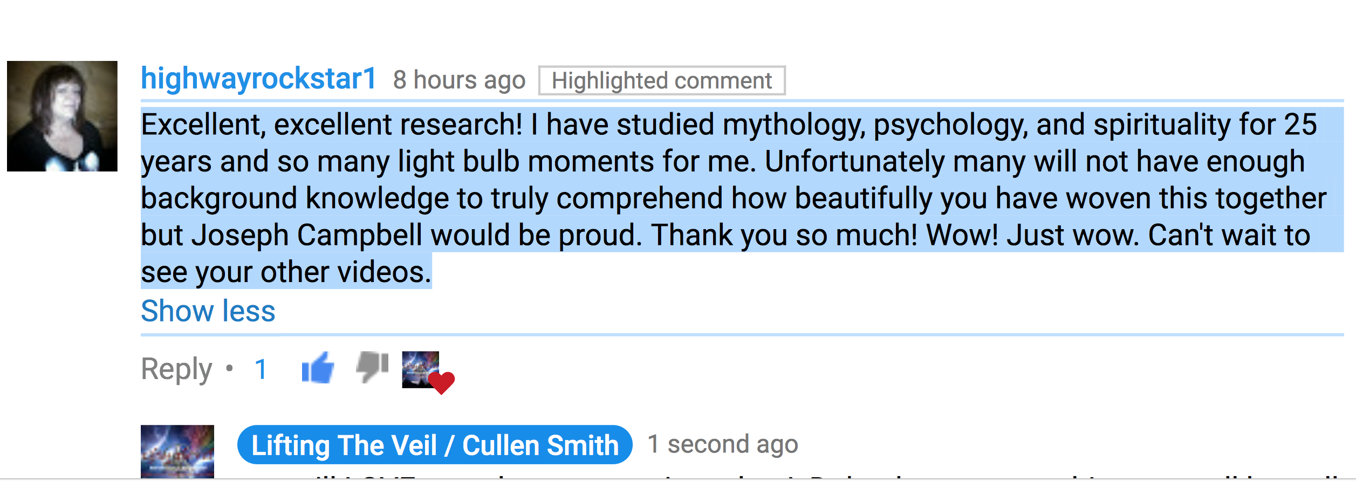Open highwayrockstar1 channel name link
The image size is (1356, 481).
(x=258, y=79)
